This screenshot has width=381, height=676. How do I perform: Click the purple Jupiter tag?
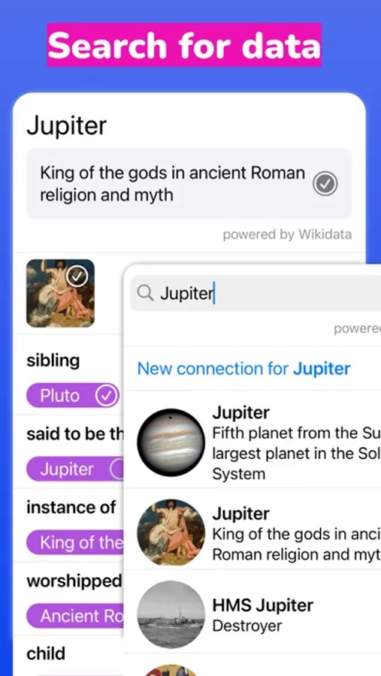(75, 469)
